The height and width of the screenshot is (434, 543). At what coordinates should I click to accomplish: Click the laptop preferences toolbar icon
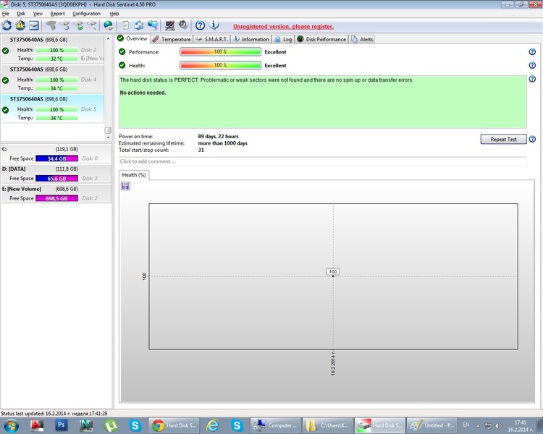coord(169,25)
